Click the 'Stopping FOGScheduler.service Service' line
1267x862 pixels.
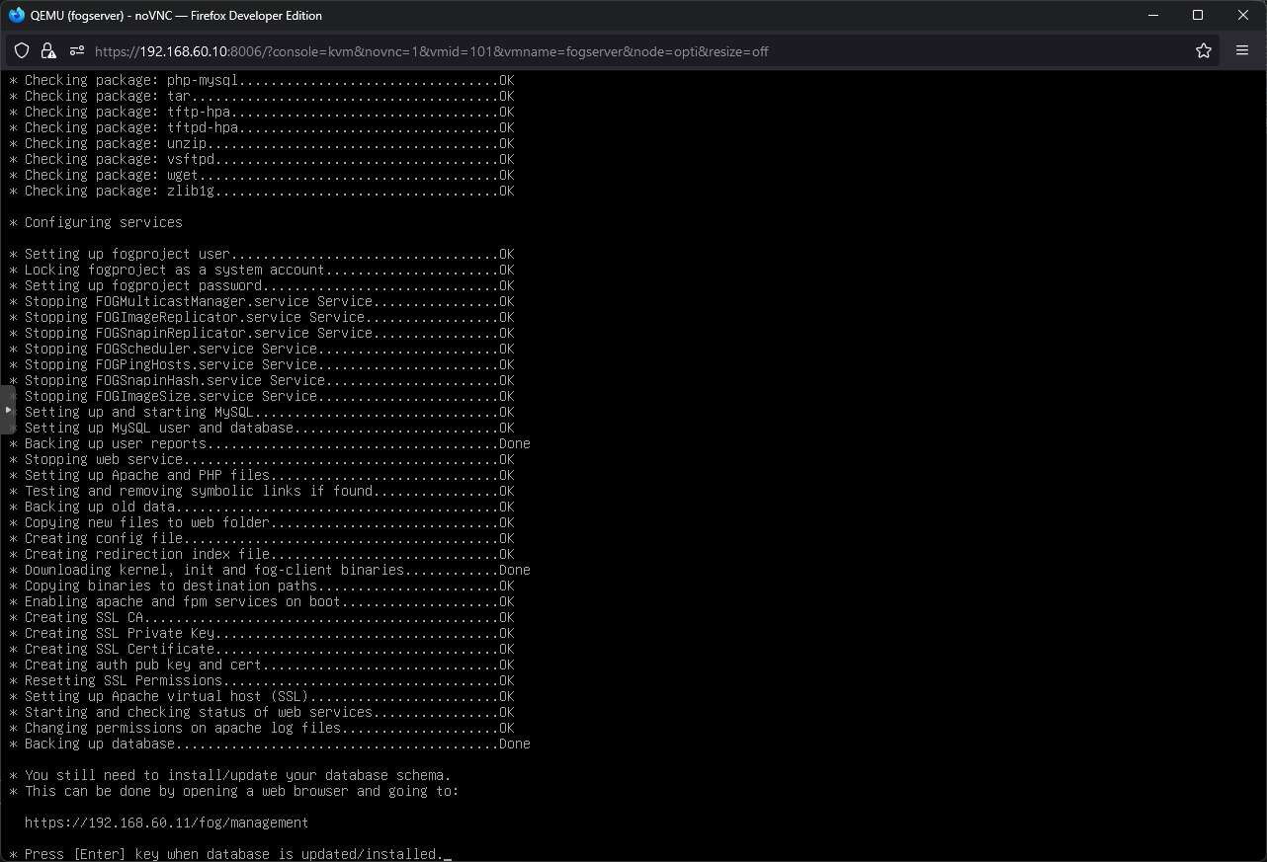coord(262,349)
